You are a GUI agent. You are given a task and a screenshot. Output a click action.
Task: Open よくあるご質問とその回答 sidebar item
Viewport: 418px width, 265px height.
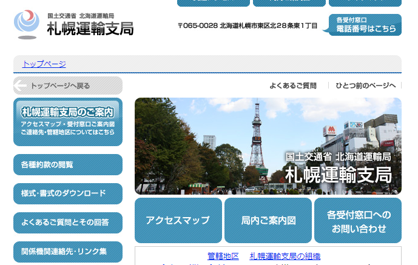tap(68, 223)
